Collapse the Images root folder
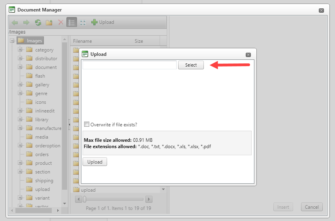 [x=12, y=41]
